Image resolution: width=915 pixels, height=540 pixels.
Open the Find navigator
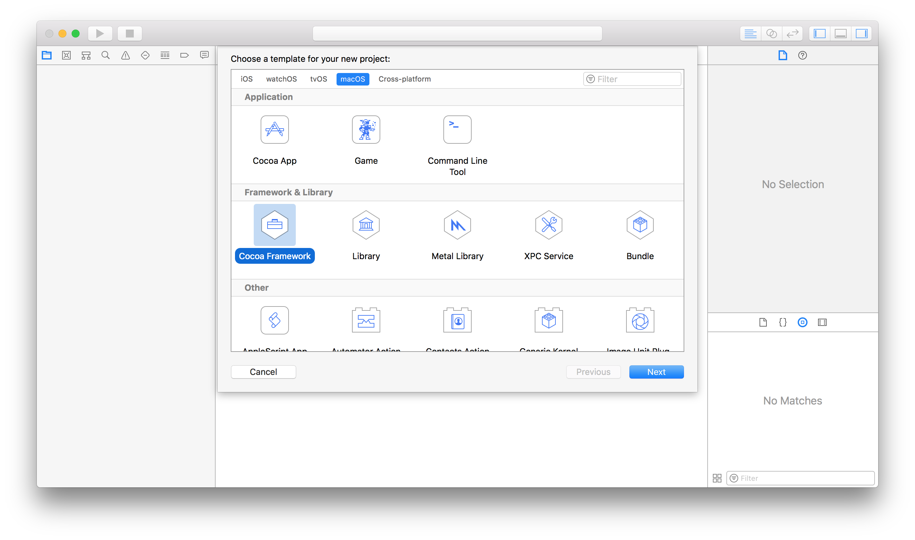click(x=106, y=55)
